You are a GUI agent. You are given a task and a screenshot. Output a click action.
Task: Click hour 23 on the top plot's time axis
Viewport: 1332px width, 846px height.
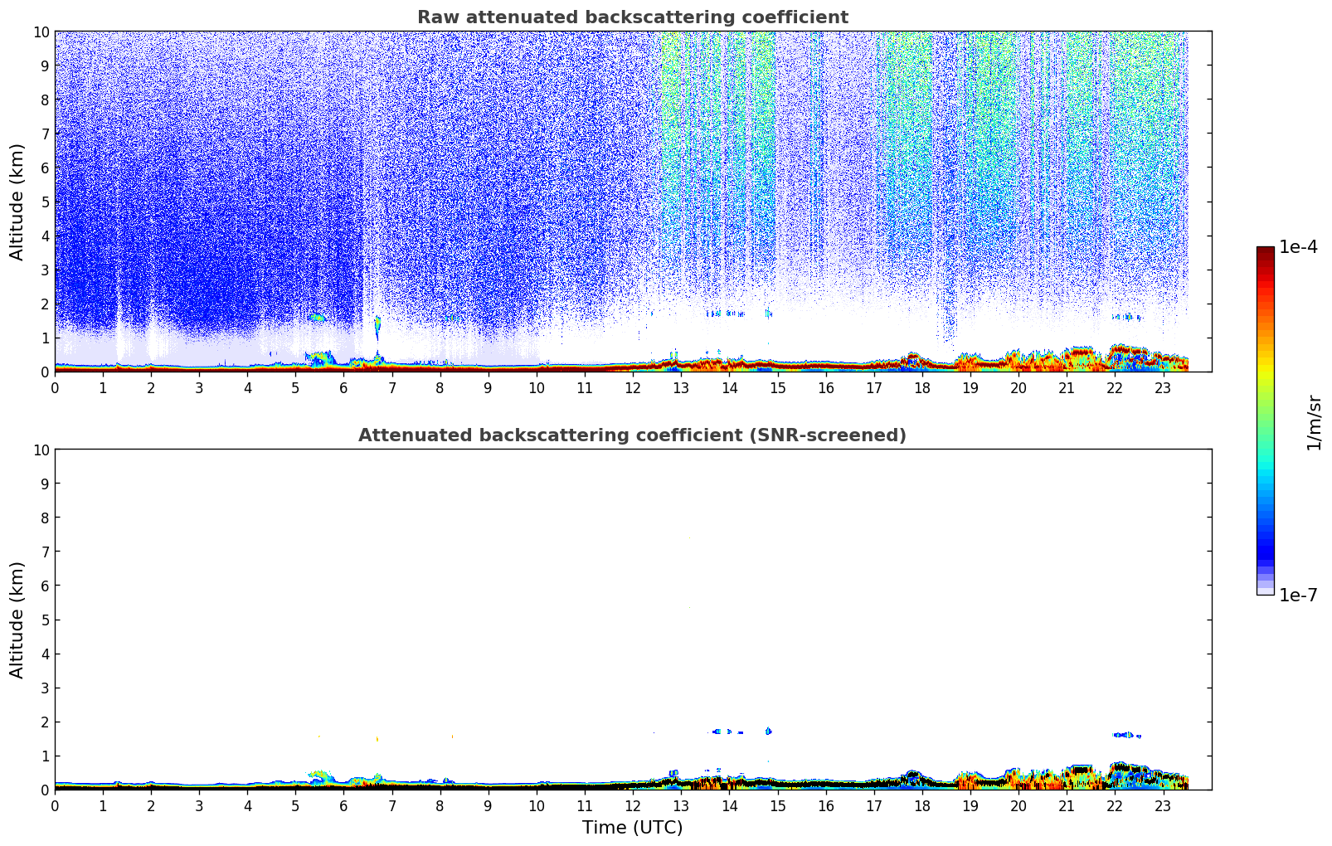pos(1163,387)
